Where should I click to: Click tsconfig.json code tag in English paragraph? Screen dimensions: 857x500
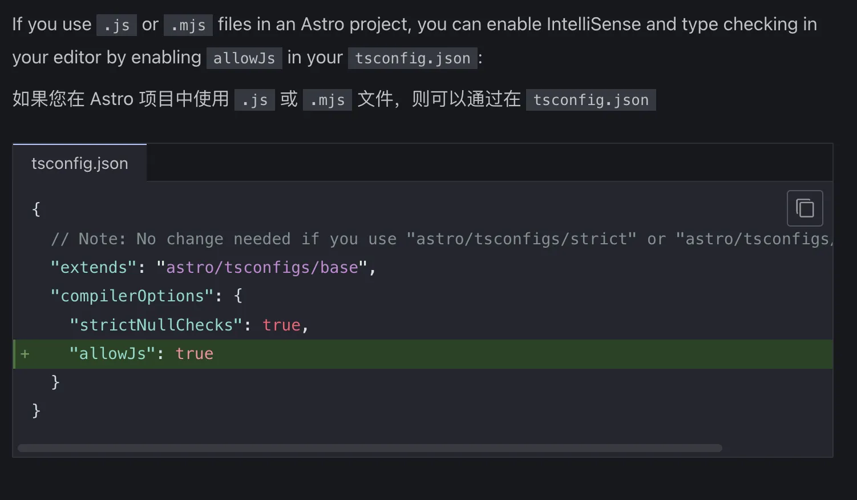pyautogui.click(x=413, y=58)
